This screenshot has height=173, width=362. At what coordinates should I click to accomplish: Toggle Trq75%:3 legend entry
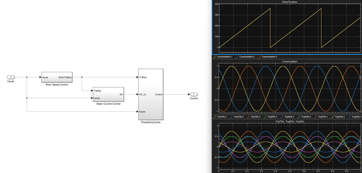[254, 117]
